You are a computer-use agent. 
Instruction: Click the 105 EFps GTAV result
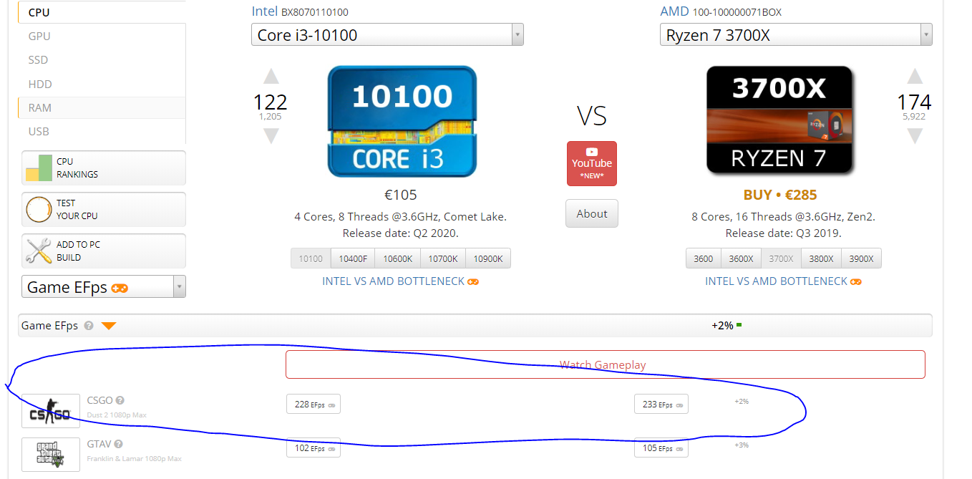pyautogui.click(x=661, y=447)
